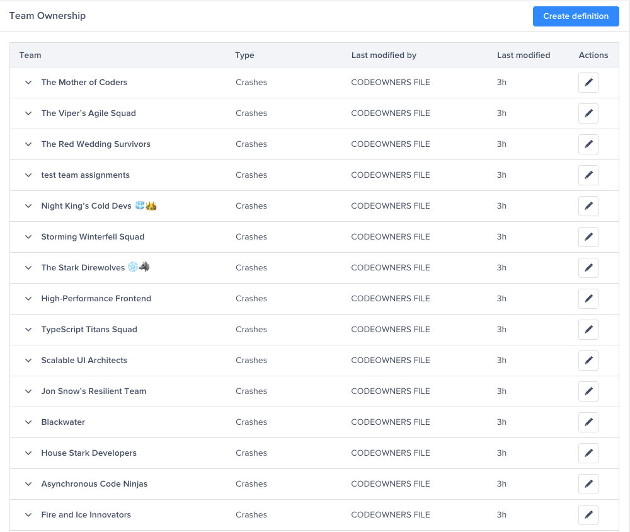Edit ownership for Scalable UI Architects
630x532 pixels.
pyautogui.click(x=588, y=360)
